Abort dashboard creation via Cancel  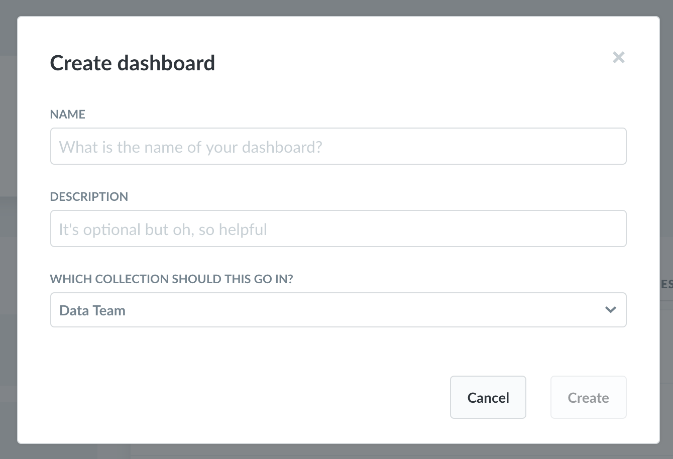tap(488, 397)
